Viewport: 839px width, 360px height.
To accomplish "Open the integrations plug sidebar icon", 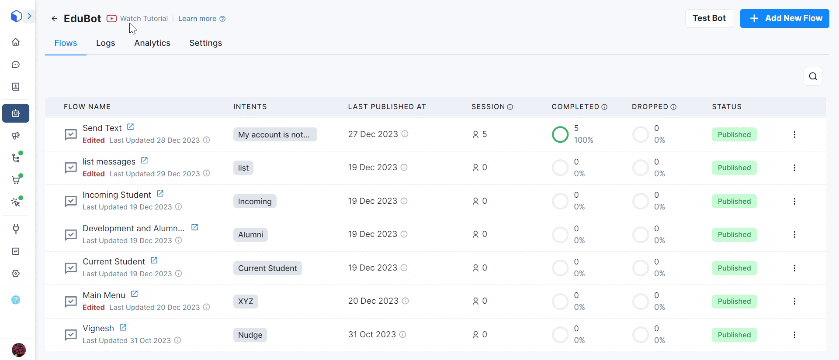I will point(16,229).
